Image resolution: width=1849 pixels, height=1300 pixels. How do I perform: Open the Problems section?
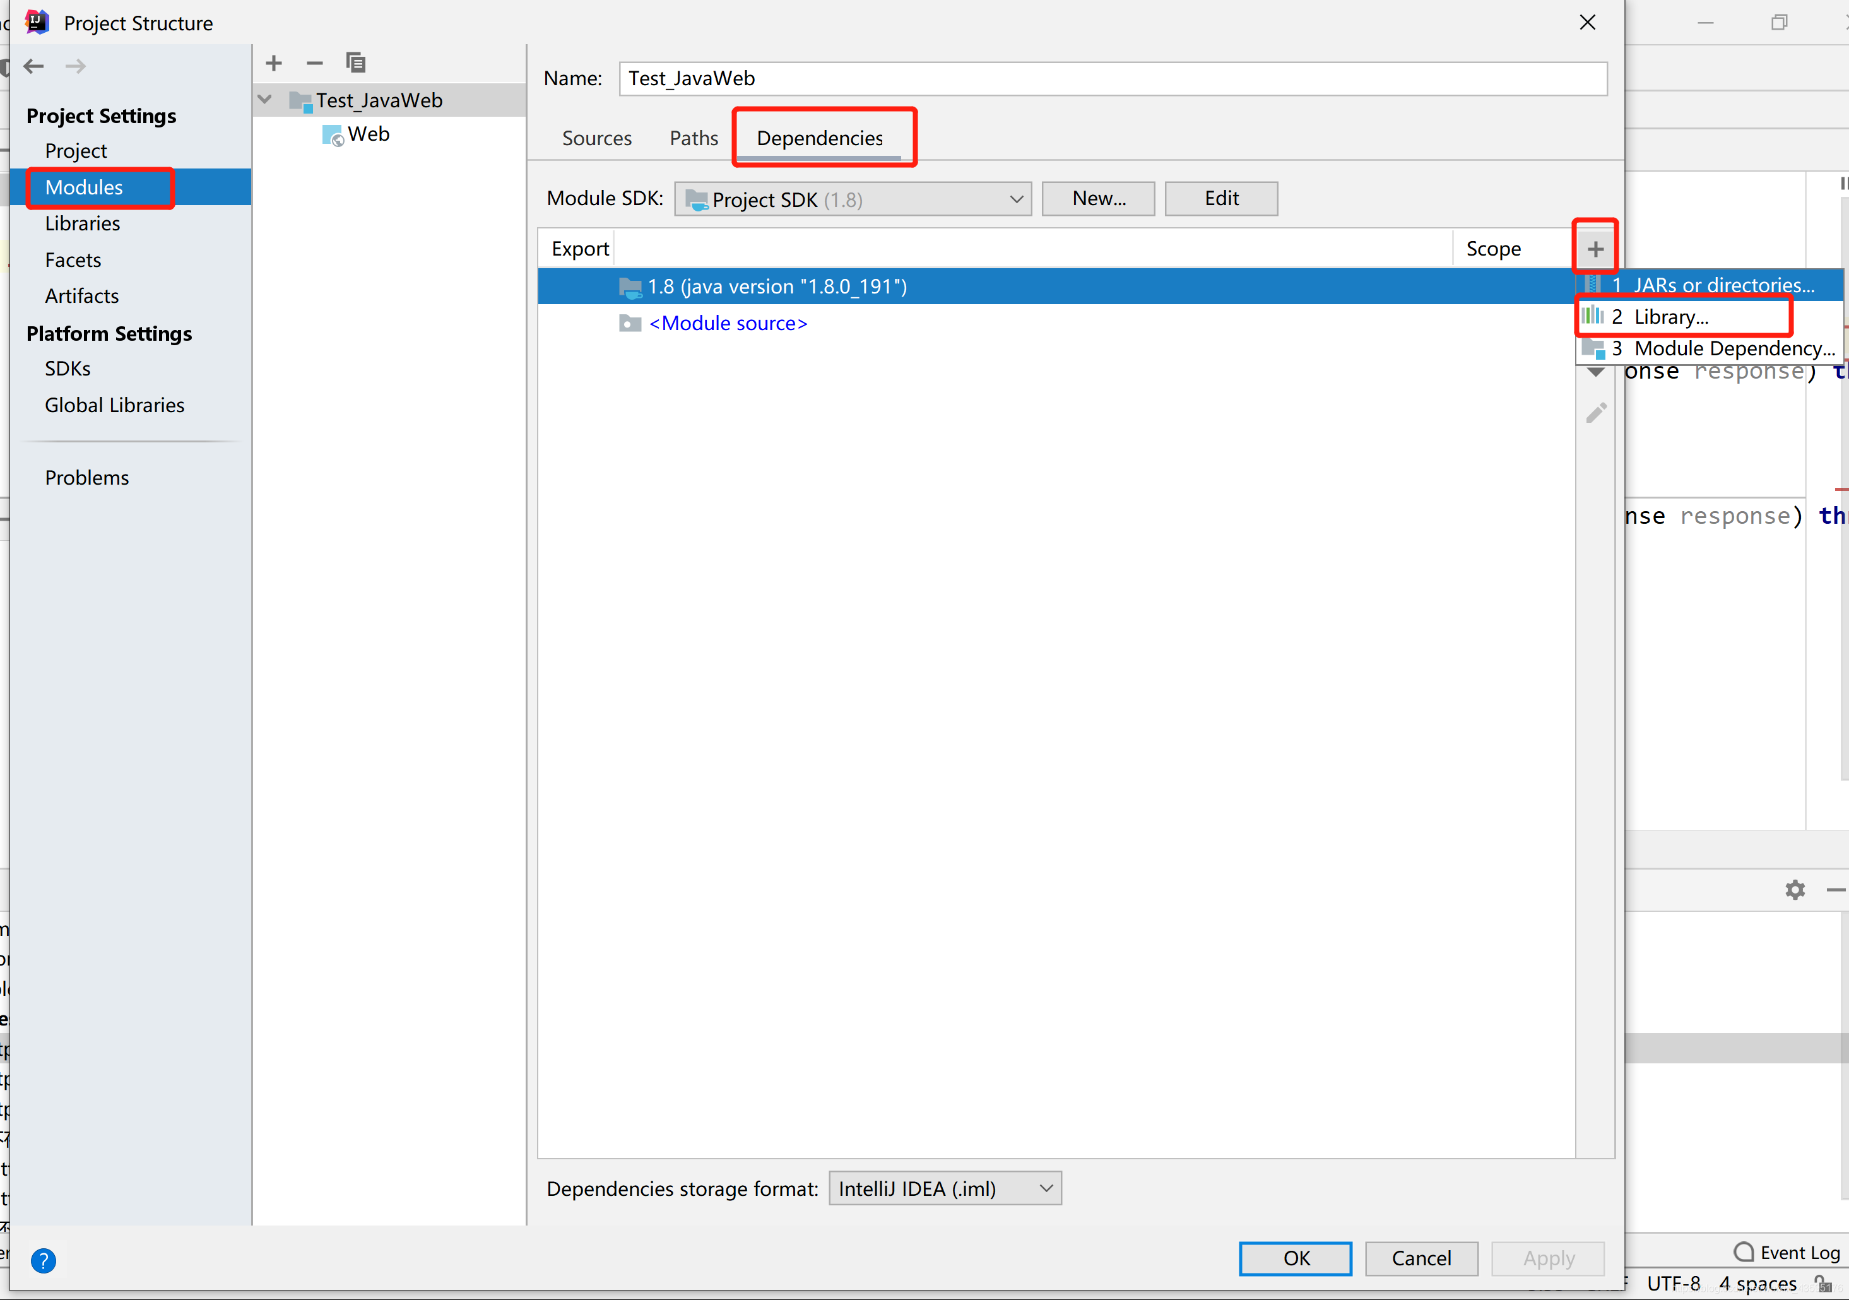click(86, 478)
